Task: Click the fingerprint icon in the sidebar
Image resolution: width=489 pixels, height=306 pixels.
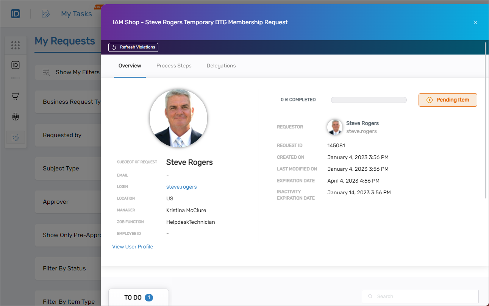Action: point(15,117)
